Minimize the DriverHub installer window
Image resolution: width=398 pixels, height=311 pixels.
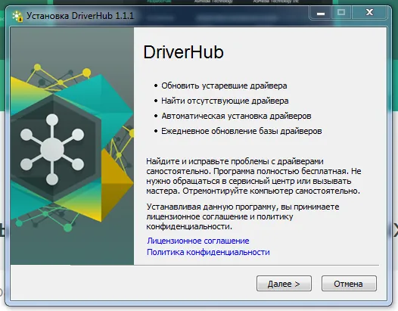(x=321, y=12)
